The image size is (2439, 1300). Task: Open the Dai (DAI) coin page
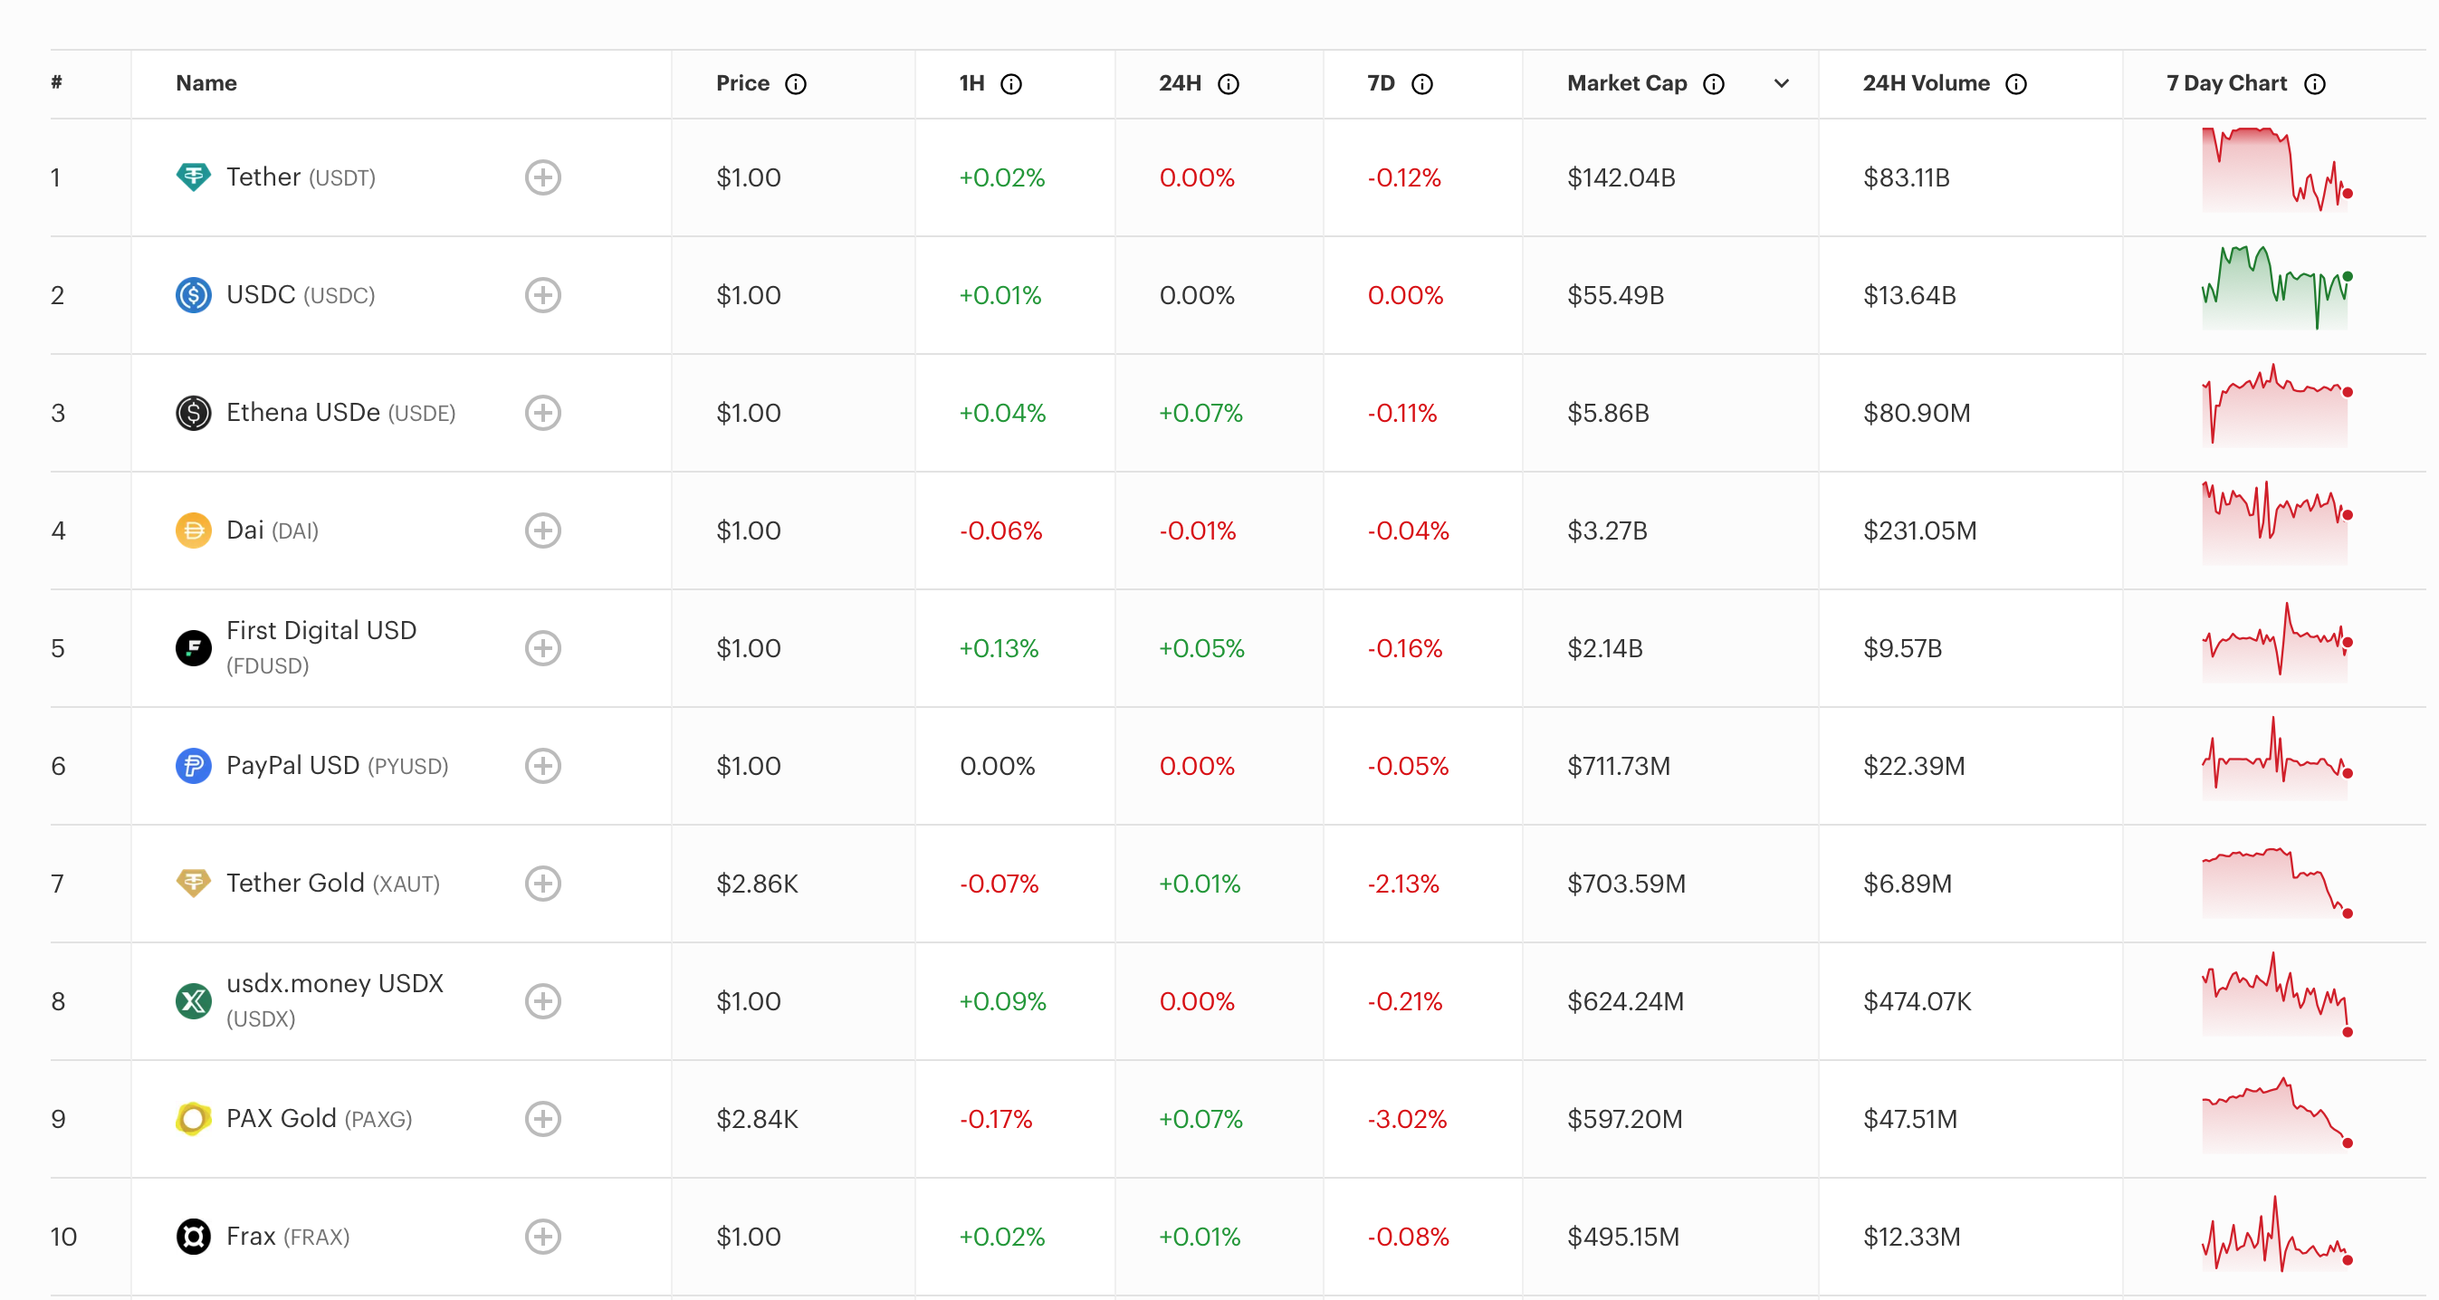[273, 531]
